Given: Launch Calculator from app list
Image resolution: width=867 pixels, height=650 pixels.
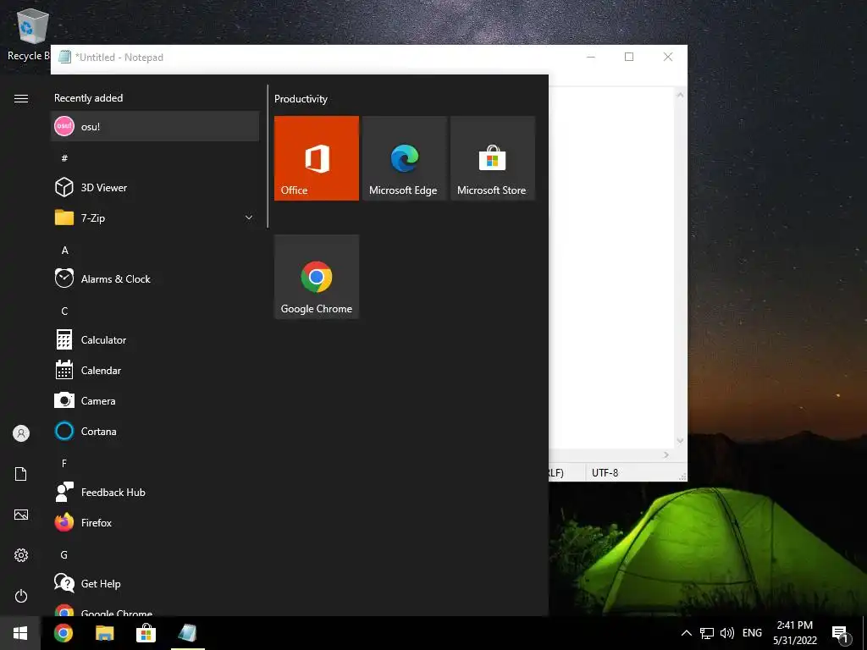Looking at the screenshot, I should tap(155, 340).
